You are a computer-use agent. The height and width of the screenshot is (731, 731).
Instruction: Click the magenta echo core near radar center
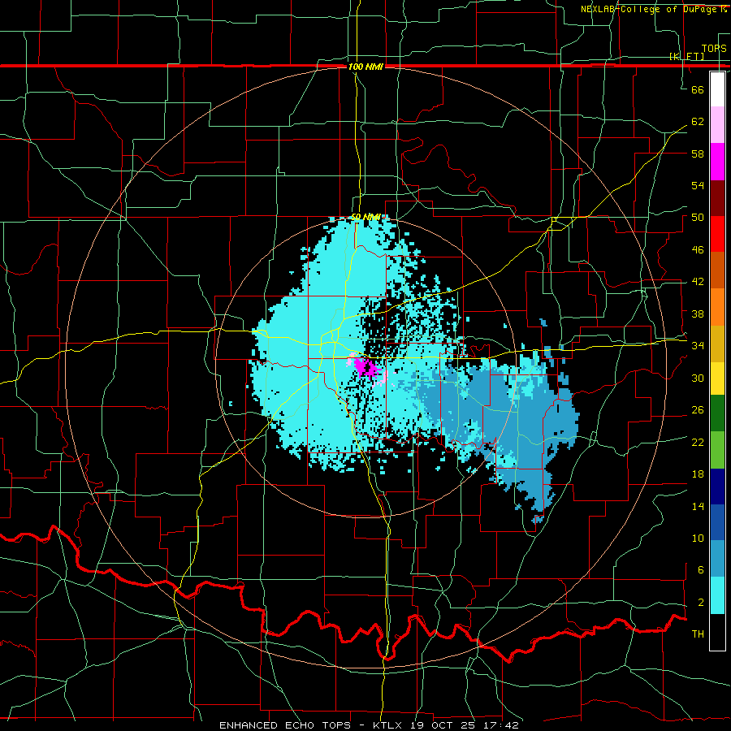coord(366,367)
